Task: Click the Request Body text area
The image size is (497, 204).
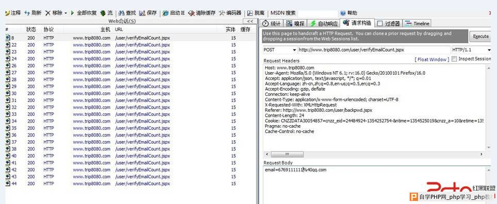Action: [x=375, y=184]
